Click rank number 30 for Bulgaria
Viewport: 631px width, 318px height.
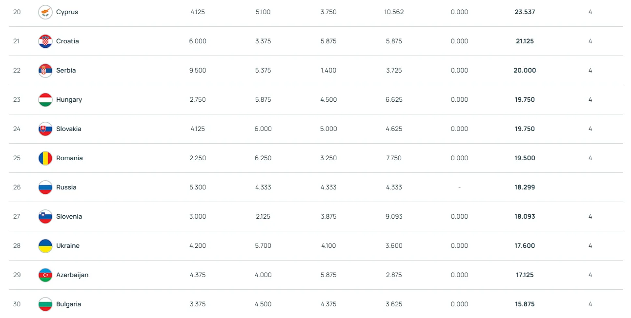pyautogui.click(x=17, y=304)
